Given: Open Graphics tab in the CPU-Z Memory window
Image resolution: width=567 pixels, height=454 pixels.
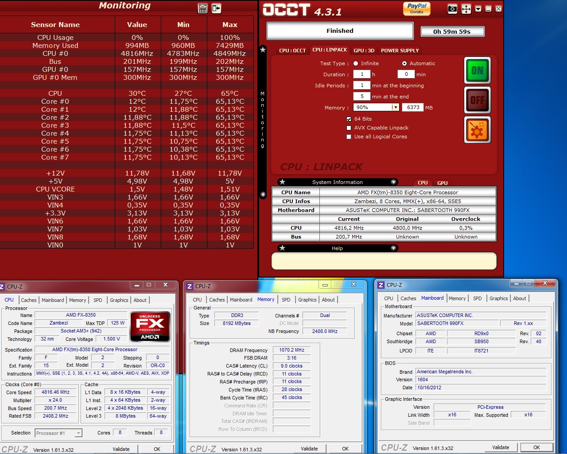Looking at the screenshot, I should [307, 300].
